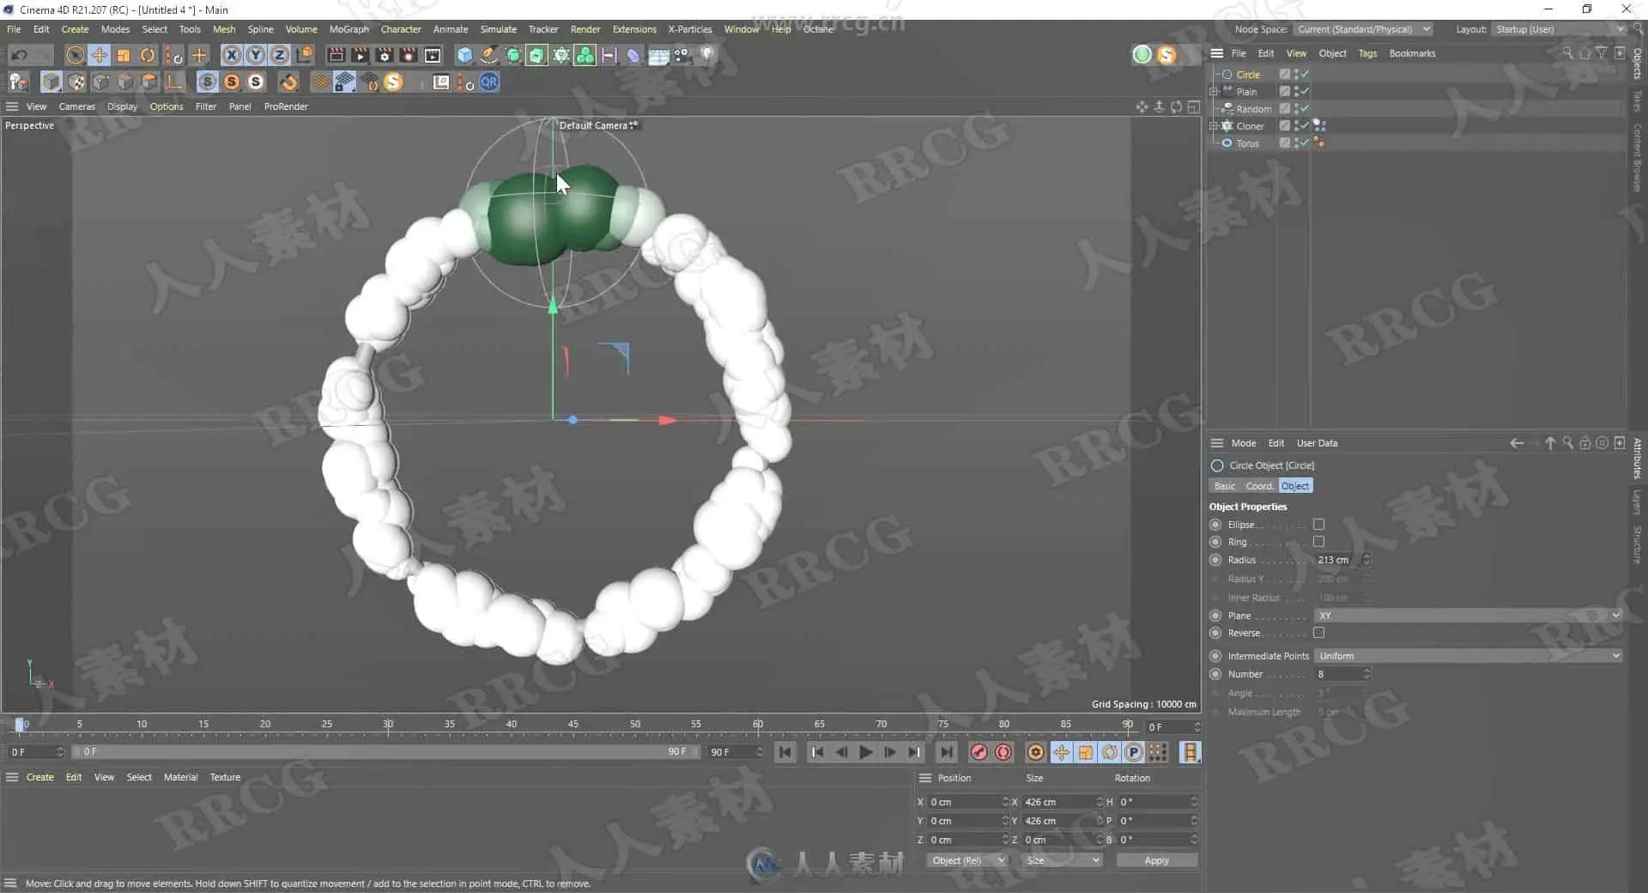
Task: Switch to Model mode cube icon
Action: (x=51, y=82)
